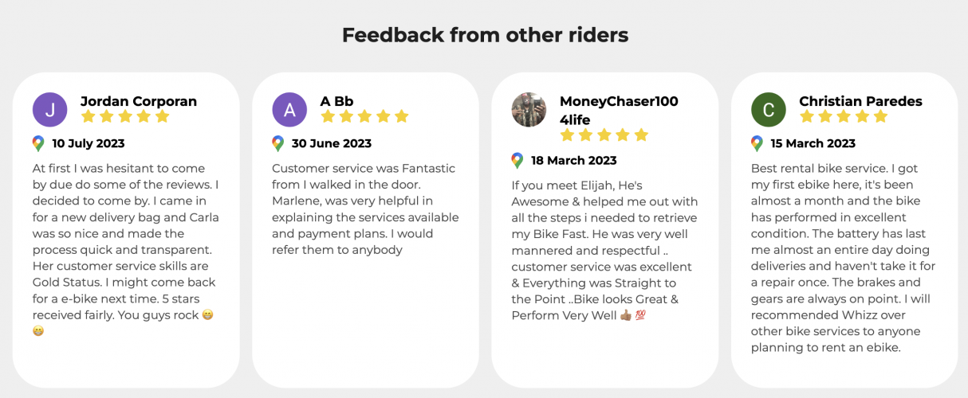Image resolution: width=968 pixels, height=398 pixels.
Task: Click the star rating under MoneyChaser100 4life
Action: point(604,135)
